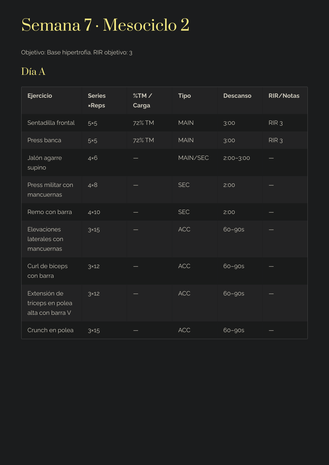Screen dimensions: 329x465
Task: Select the "Series ×Reps" column header
Action: tap(97, 101)
